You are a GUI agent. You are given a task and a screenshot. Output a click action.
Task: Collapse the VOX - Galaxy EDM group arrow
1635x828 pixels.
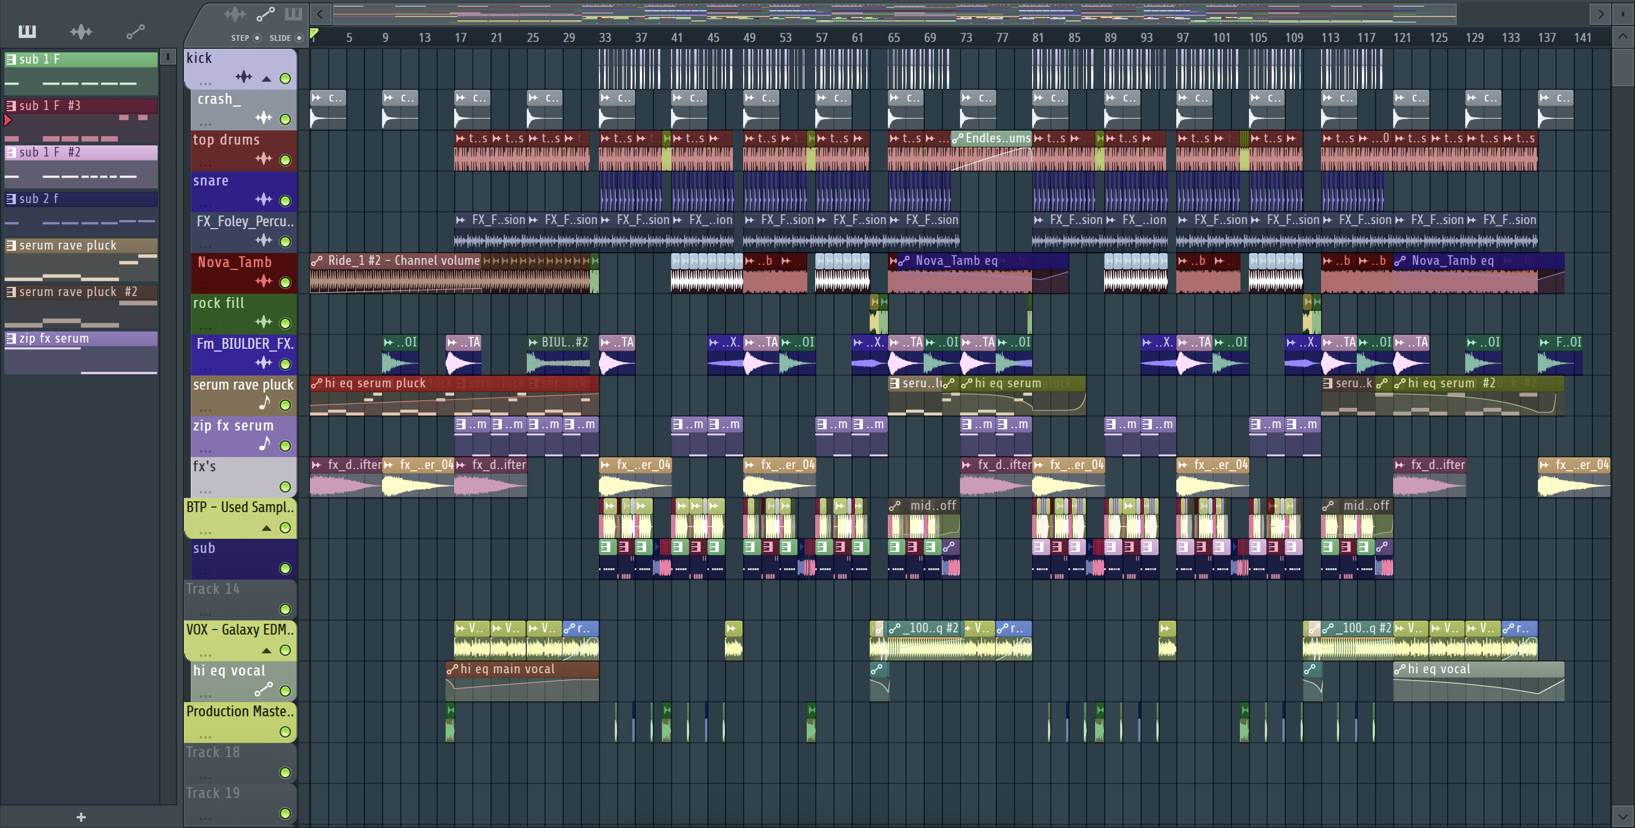[x=267, y=650]
